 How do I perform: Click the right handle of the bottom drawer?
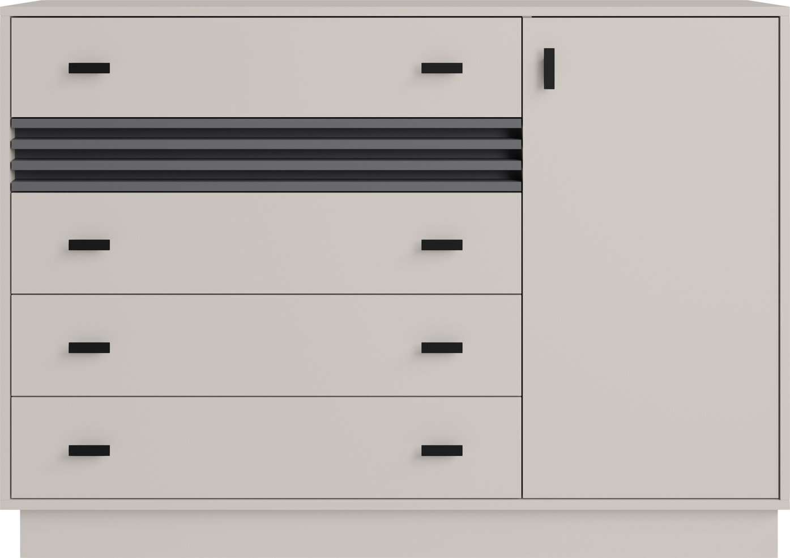point(442,450)
